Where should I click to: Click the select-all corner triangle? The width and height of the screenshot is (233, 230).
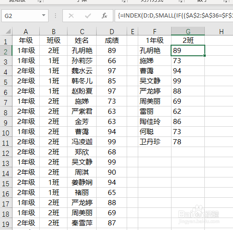(8, 31)
